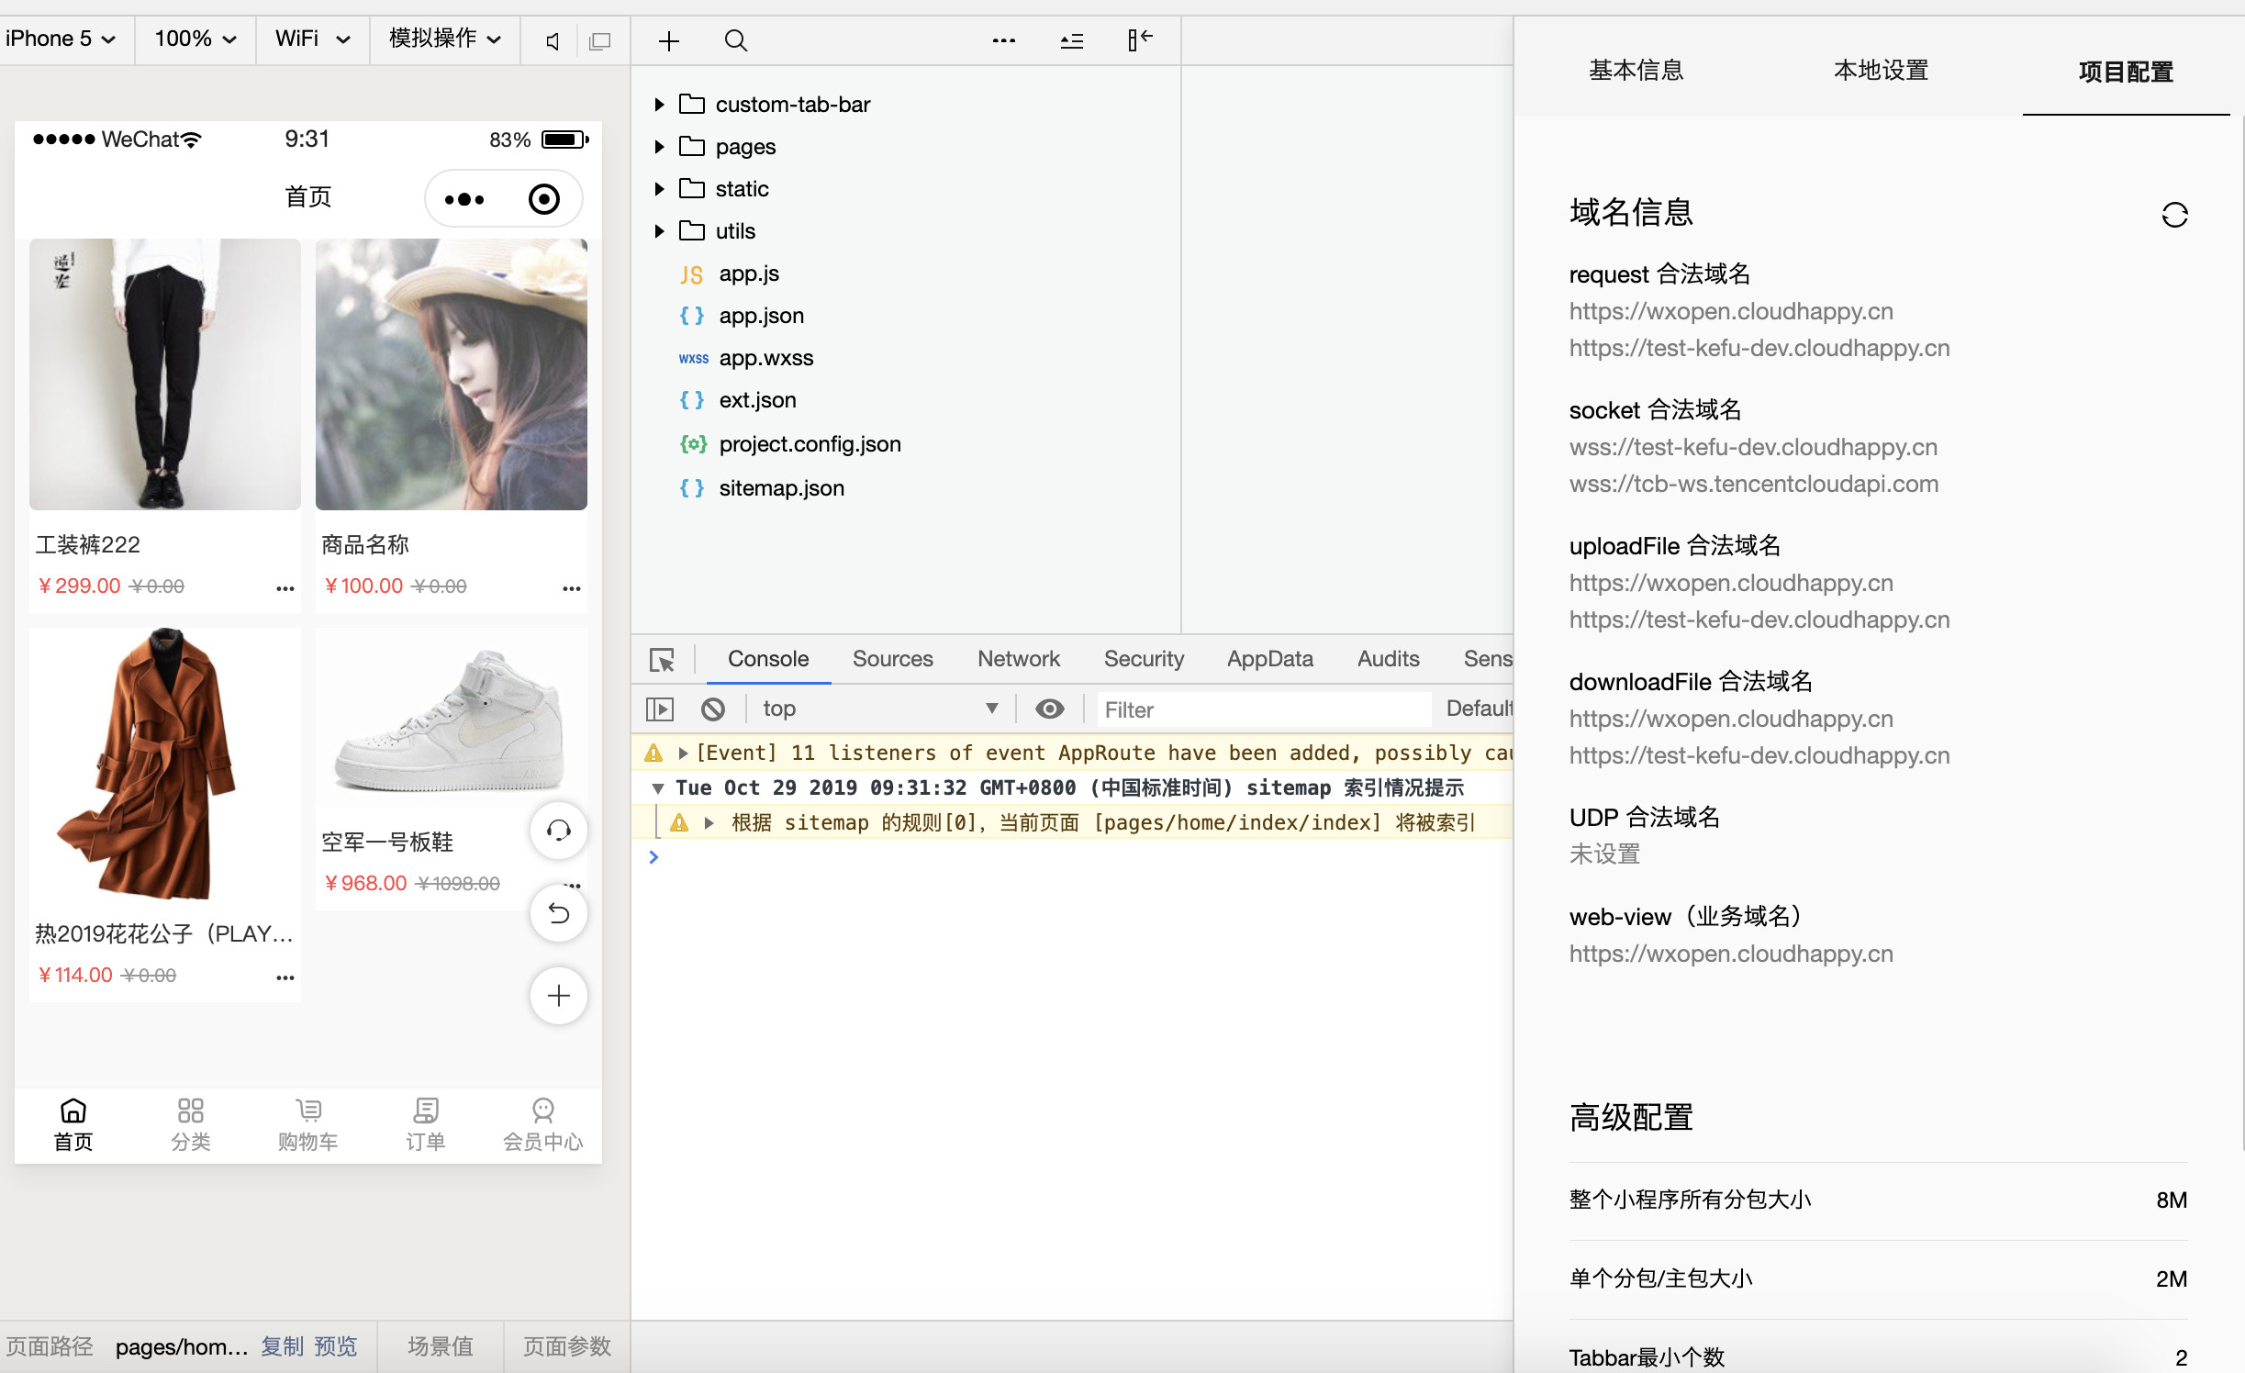Image resolution: width=2245 pixels, height=1373 pixels.
Task: Click the 复制 link for page path
Action: [x=282, y=1345]
